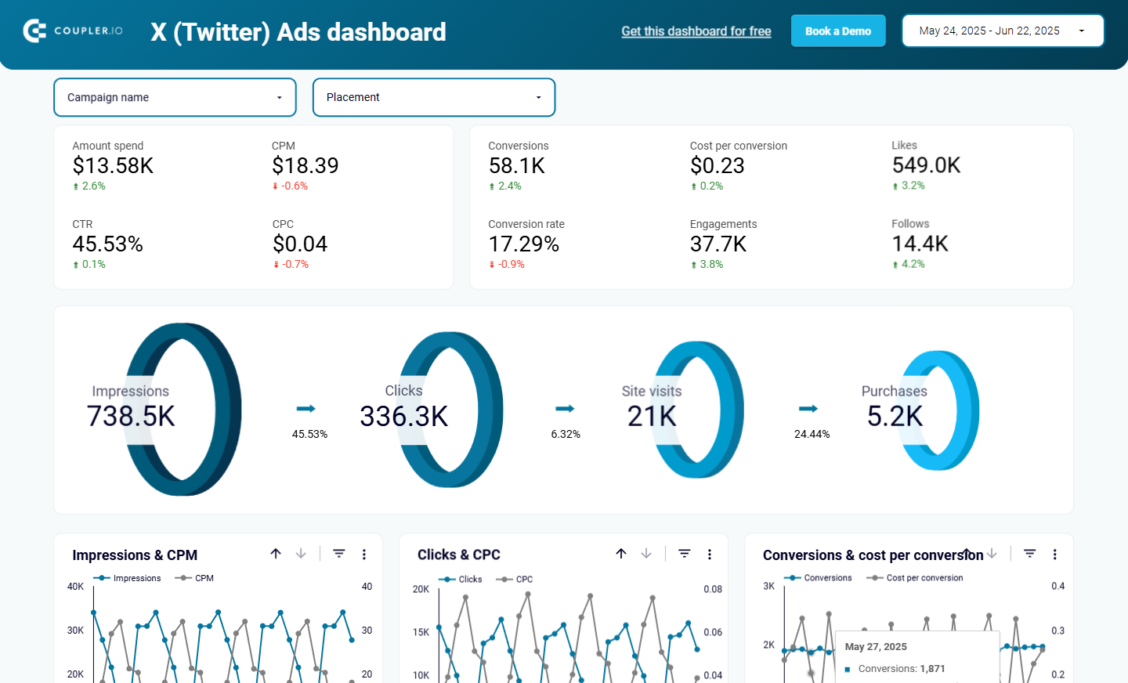1128x683 pixels.
Task: Click the Engagements value 37.7K
Action: pos(718,244)
